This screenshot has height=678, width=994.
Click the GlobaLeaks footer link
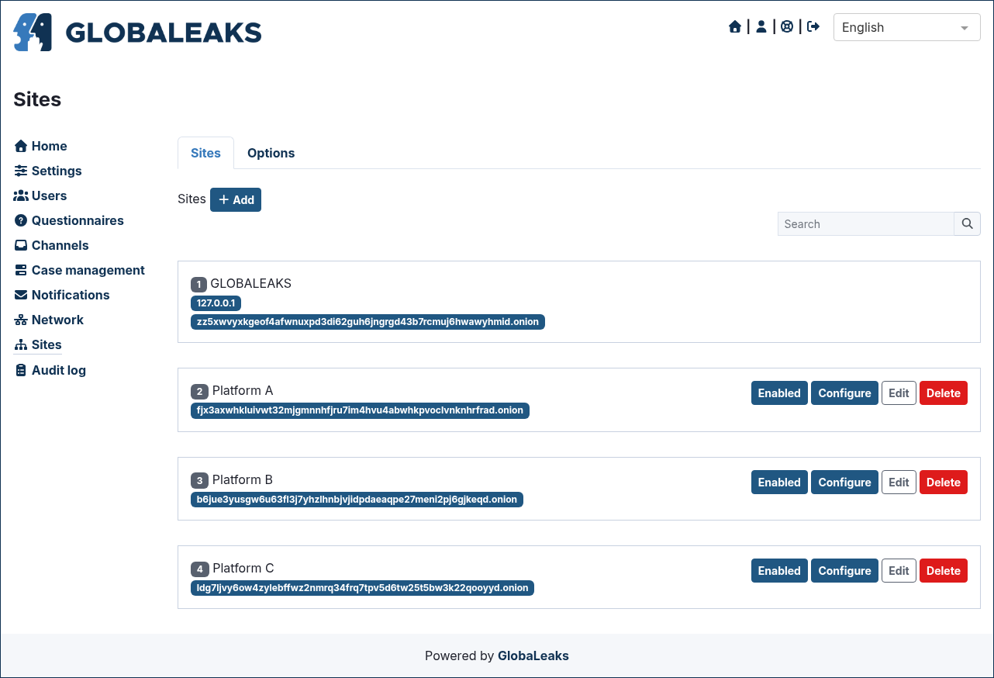tap(533, 656)
